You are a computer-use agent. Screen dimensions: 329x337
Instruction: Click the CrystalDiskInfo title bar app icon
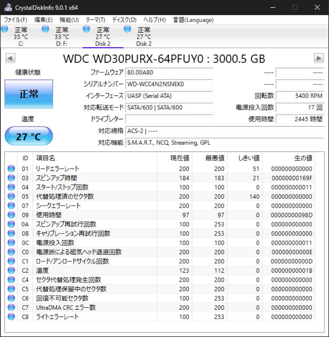(8, 8)
